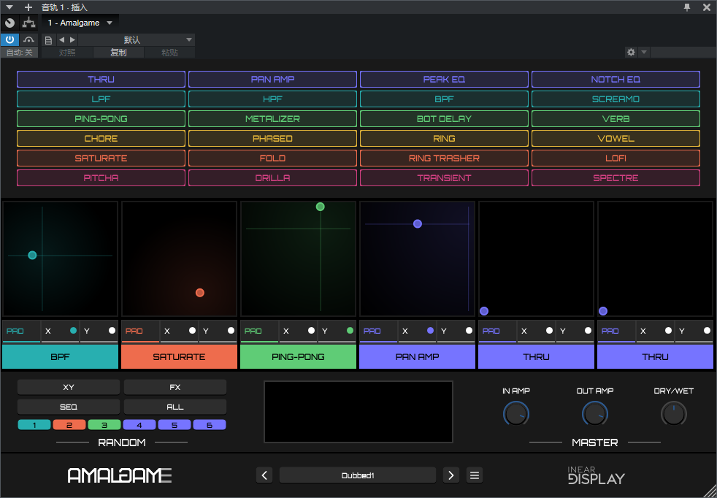The width and height of the screenshot is (717, 498).
Task: Go to next host preset arrow
Action: click(72, 40)
